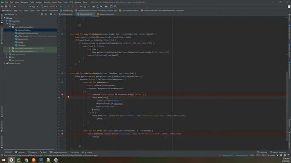291x163 pixels.
Task: Expand the java (generated) folder
Action: pos(7,54)
